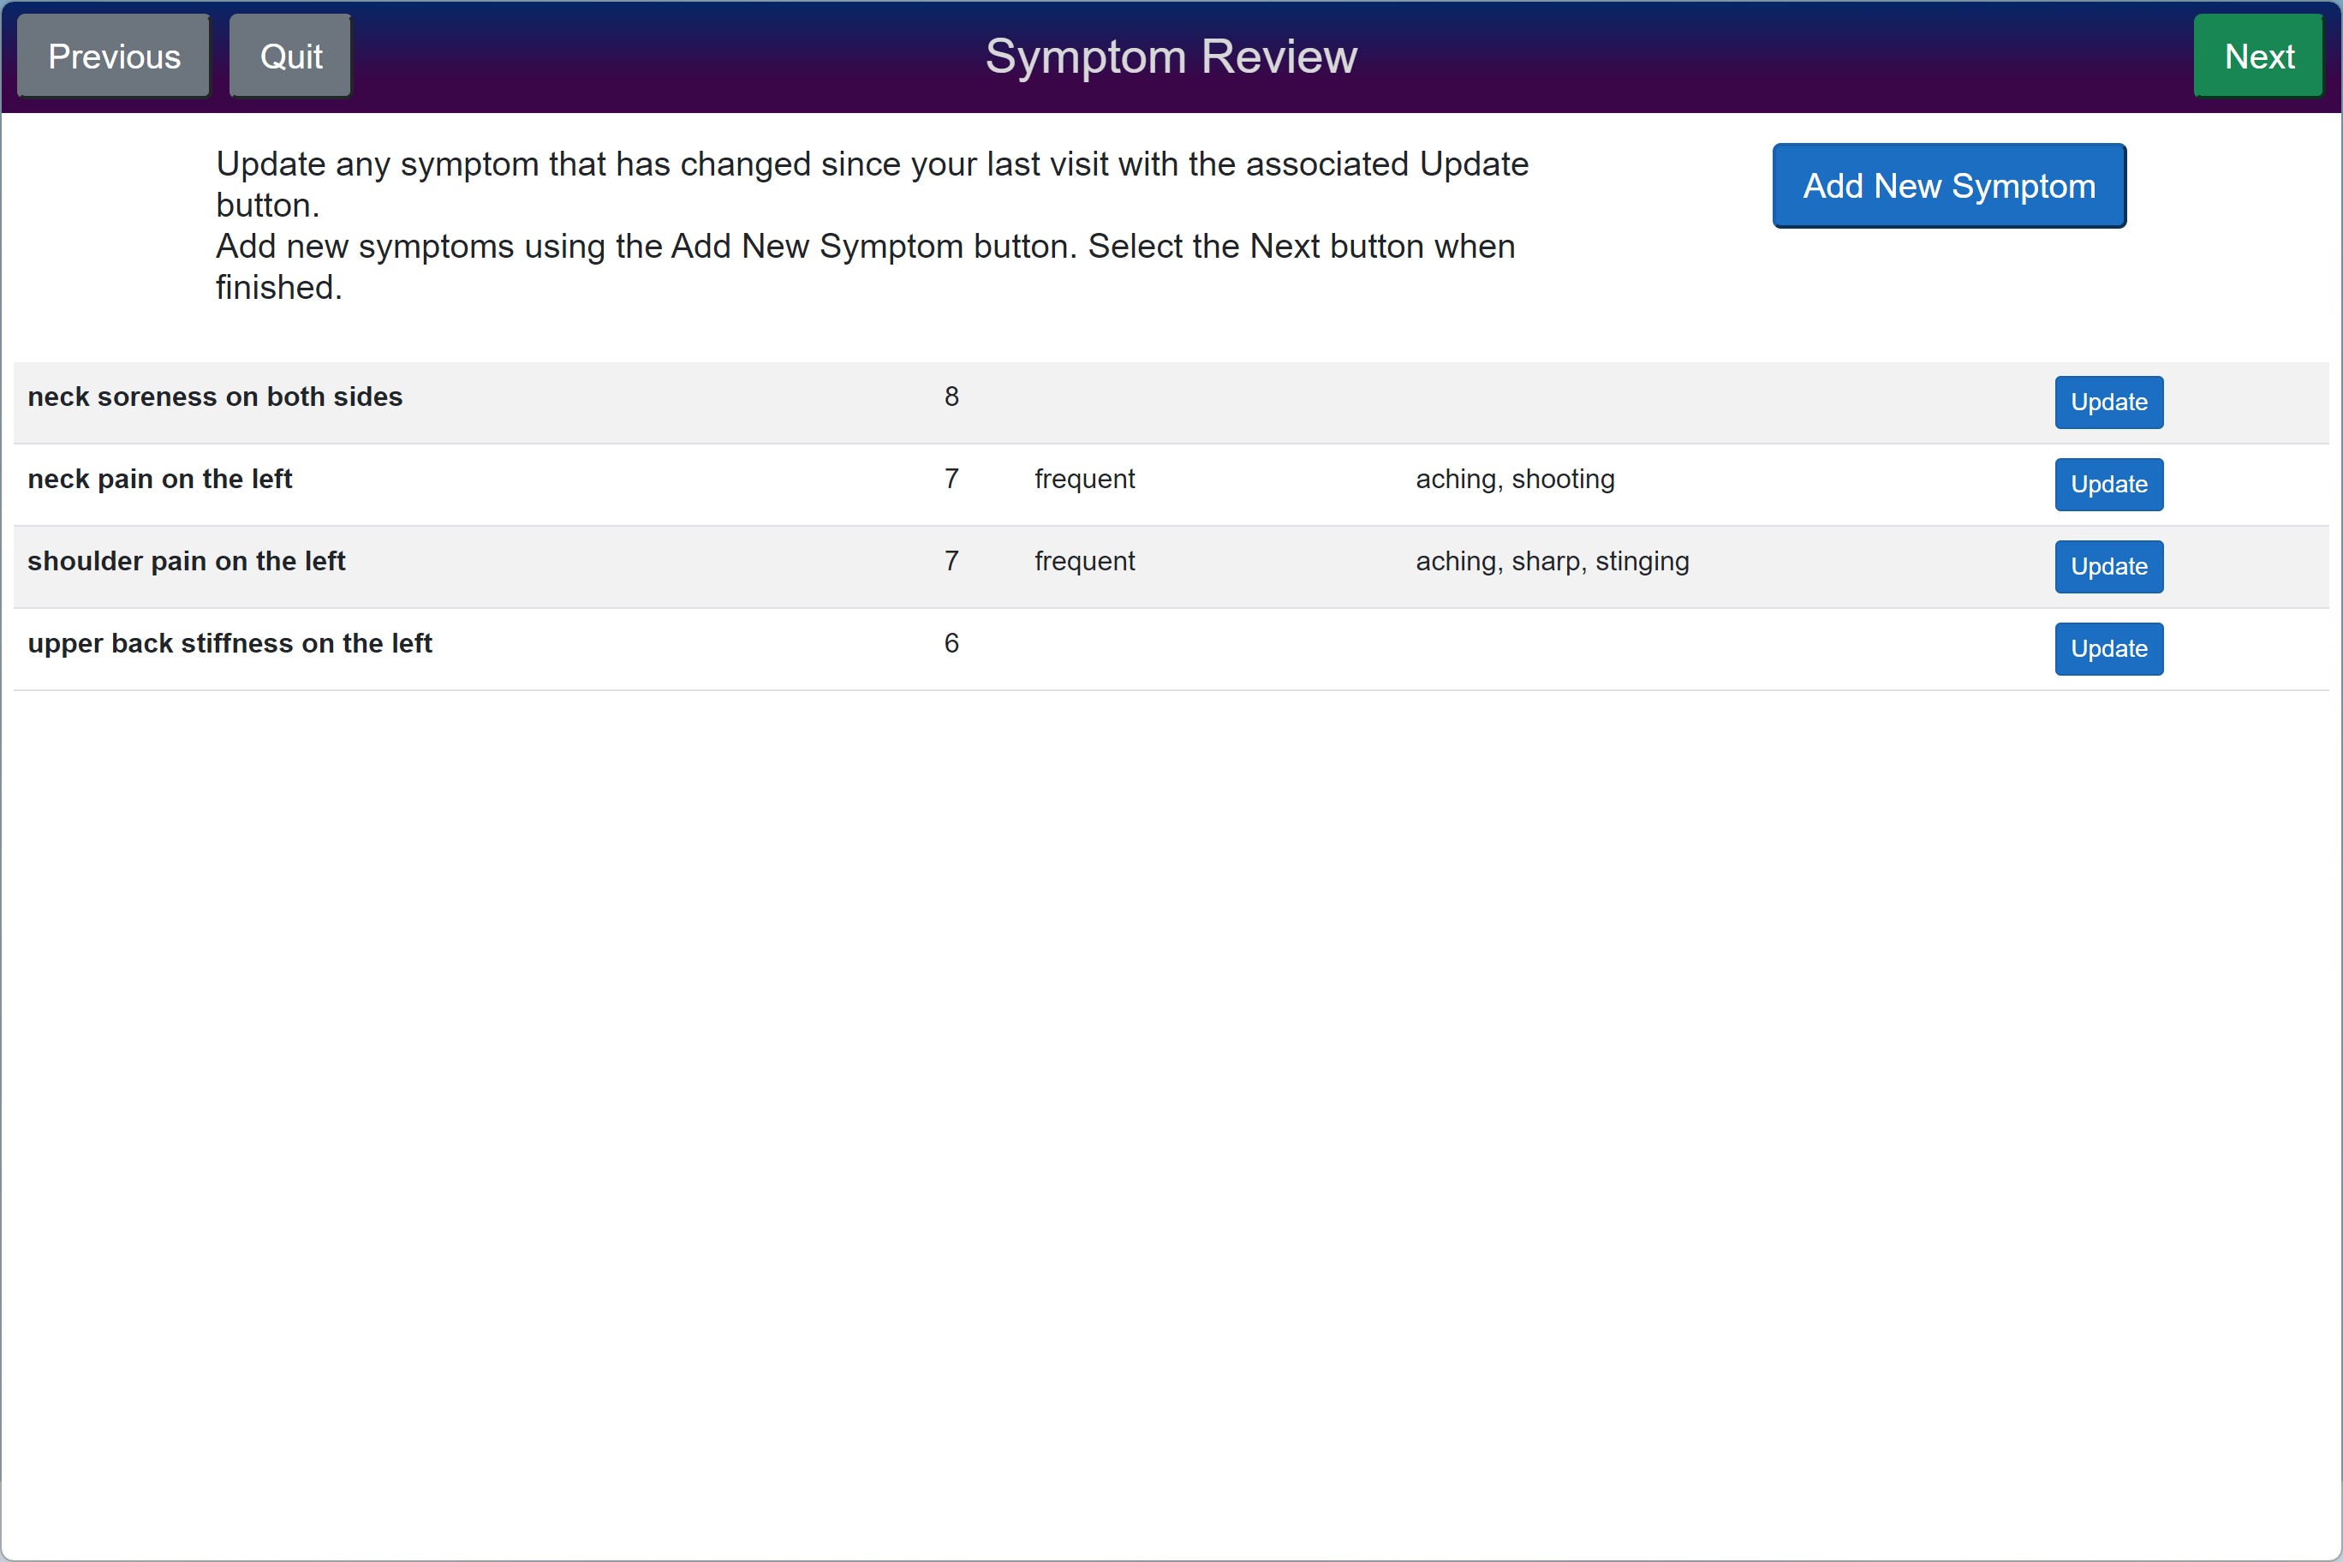
Task: Select the neck pain on the left row
Action: (160, 480)
